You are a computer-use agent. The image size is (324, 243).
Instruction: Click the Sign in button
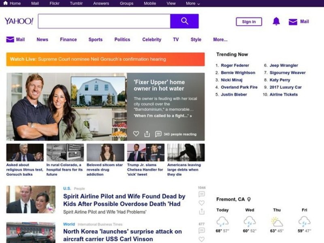[x=249, y=22]
